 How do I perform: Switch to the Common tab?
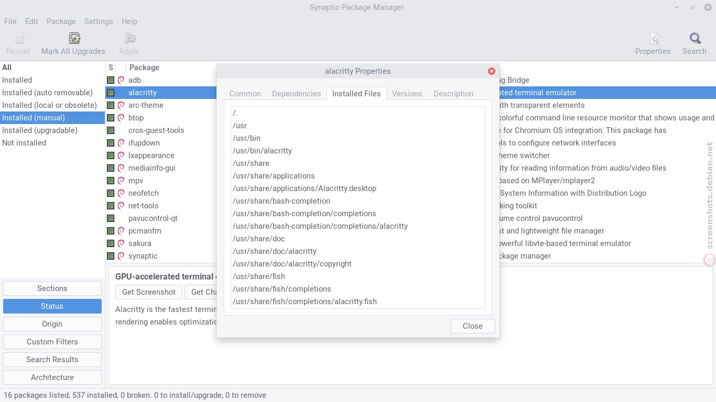coord(245,94)
